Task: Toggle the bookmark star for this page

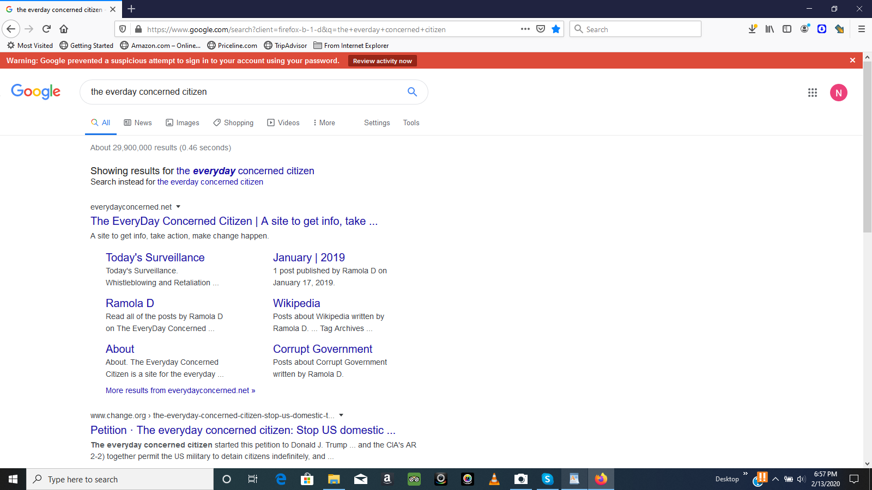Action: pyautogui.click(x=556, y=29)
